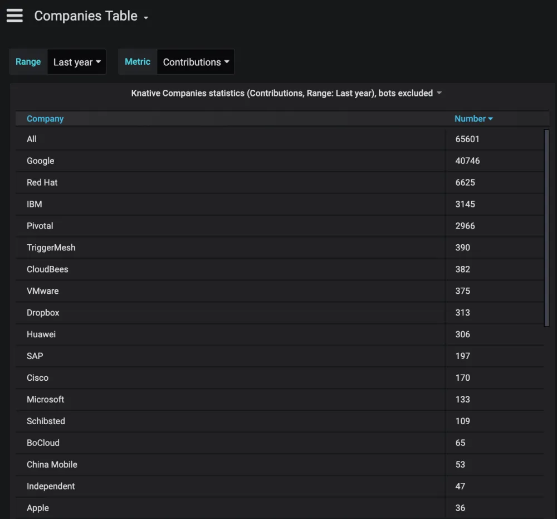This screenshot has width=557, height=519.
Task: Select the TriggerMesh row
Action: point(51,248)
